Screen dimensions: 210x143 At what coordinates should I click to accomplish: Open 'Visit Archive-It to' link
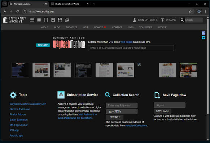pyautogui.click(x=88, y=114)
